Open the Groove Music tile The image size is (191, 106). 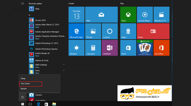pyautogui.click(x=145, y=15)
